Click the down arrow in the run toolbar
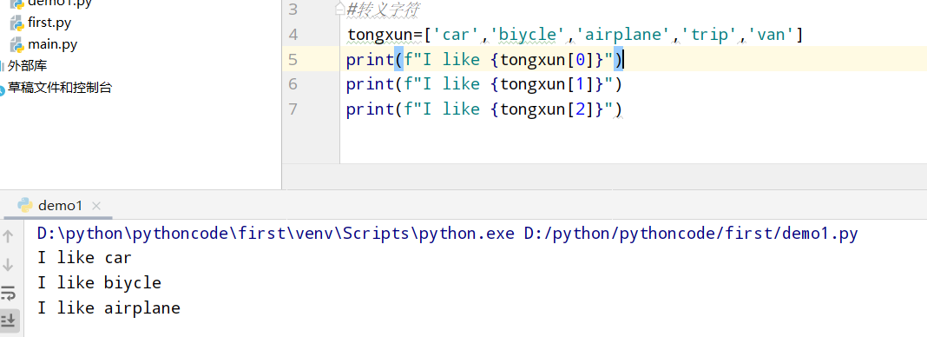This screenshot has height=337, width=927. [9, 265]
